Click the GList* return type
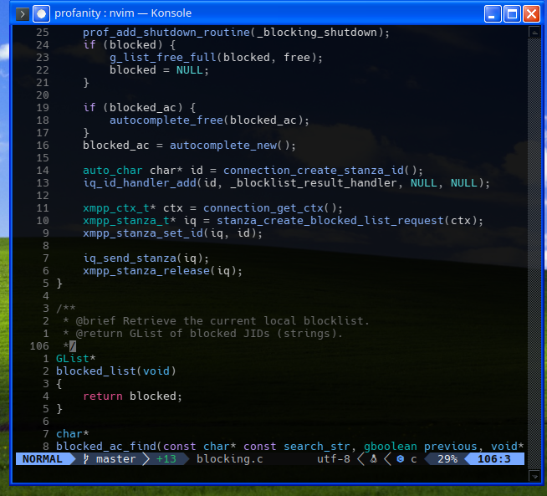 76,359
